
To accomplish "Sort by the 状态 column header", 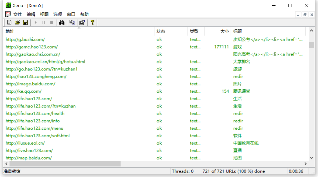I will 161,32.
